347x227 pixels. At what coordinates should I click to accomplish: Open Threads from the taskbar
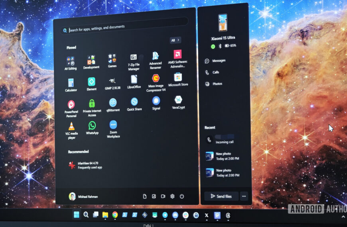(x=228, y=215)
